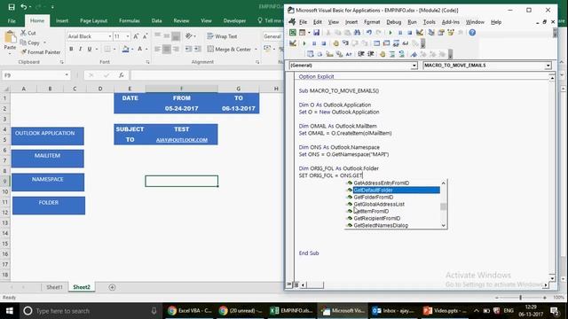Viewport: 568px width, 319px height.
Task: Open the VBA Run menu
Action: point(412,22)
